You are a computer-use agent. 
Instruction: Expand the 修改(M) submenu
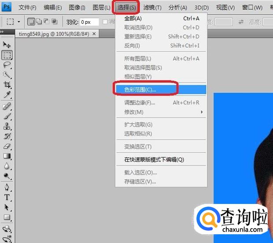click(x=161, y=112)
